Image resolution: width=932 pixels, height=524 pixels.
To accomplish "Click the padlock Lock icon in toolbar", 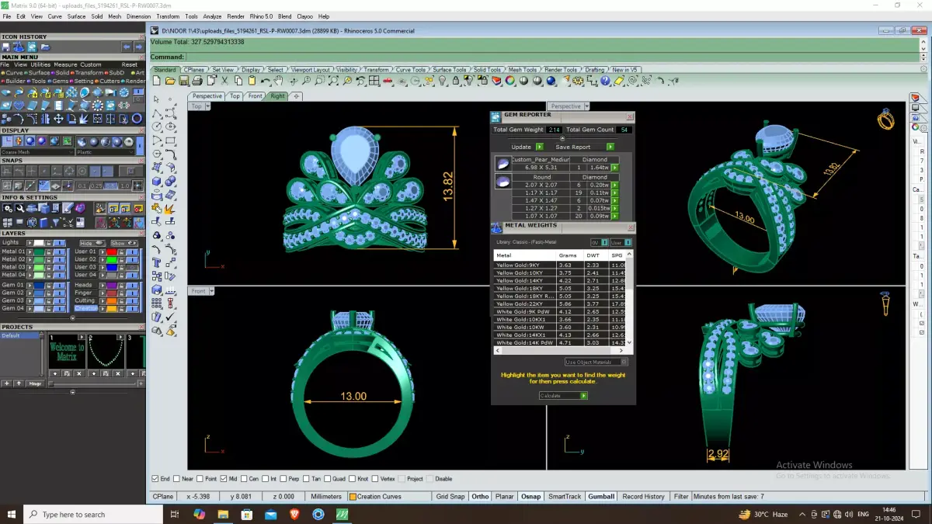I will pos(456,80).
